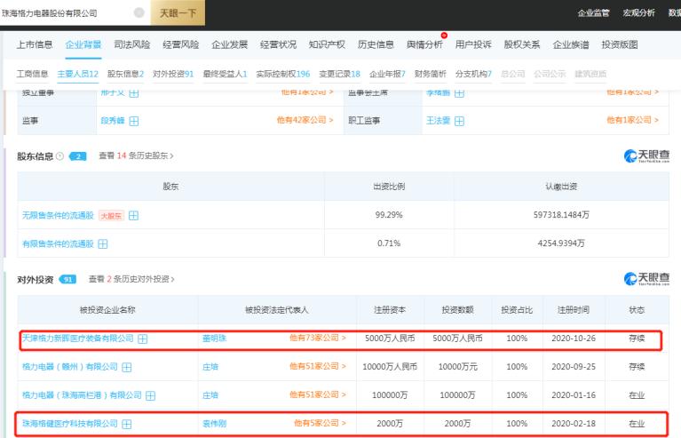Switch to the 历史信息 tab
681x438 pixels.
tap(376, 44)
